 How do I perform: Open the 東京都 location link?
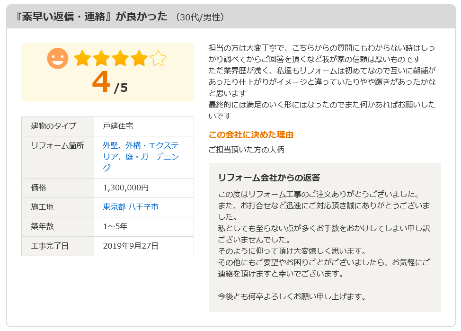[115, 207]
